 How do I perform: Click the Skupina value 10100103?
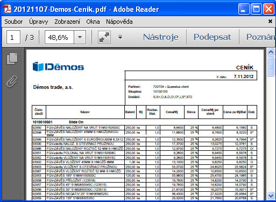160,92
